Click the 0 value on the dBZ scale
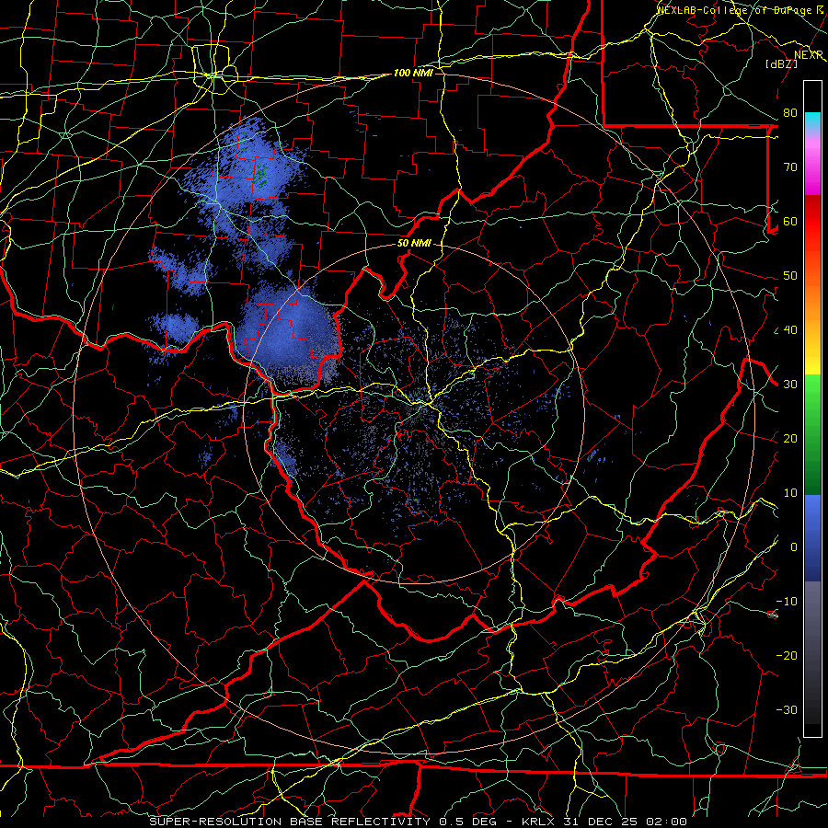828x828 pixels. tap(794, 547)
